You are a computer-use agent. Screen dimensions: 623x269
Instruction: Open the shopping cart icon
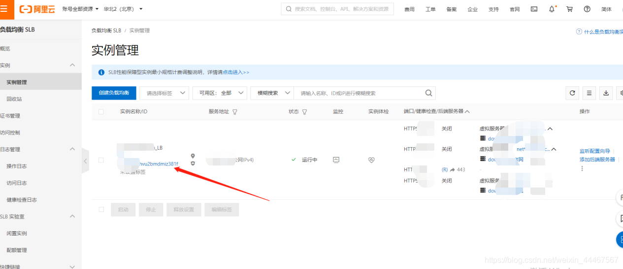[570, 9]
